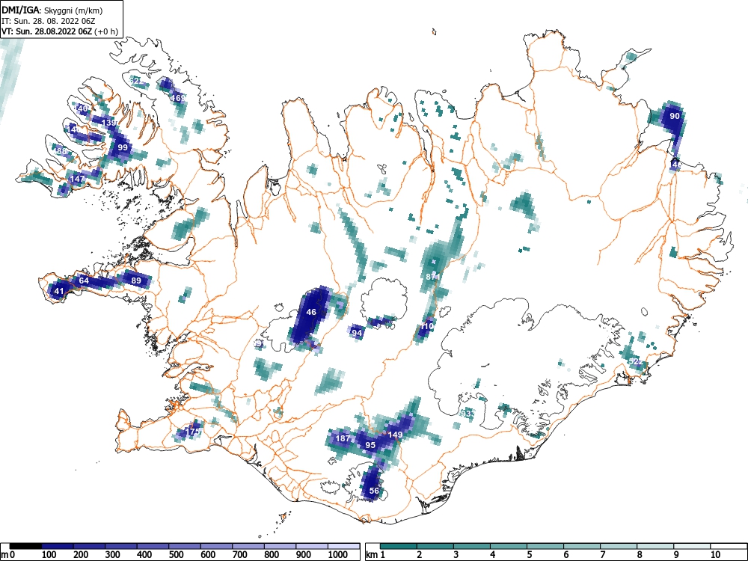Click the '64' value on the western peninsula
Image resolution: width=748 pixels, height=561 pixels.
point(84,280)
